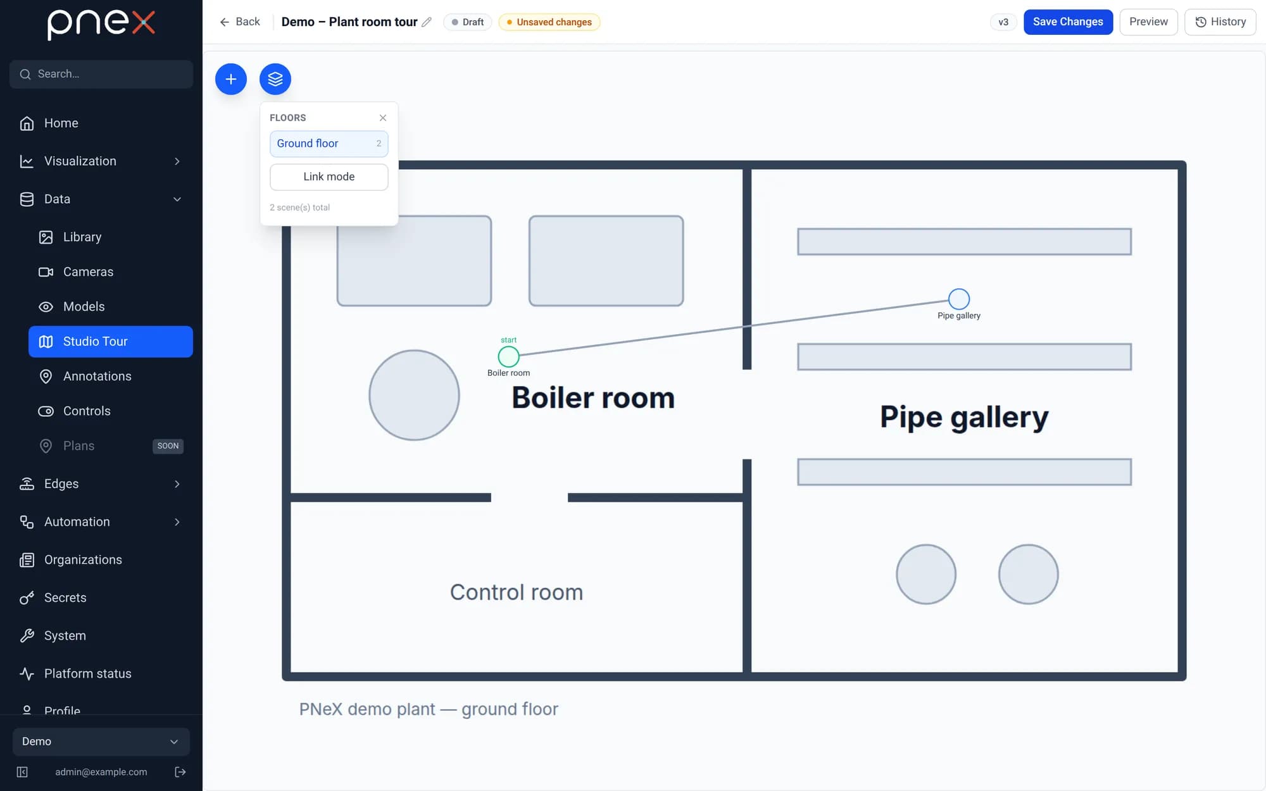
Task: Select the Pipe gallery scene marker
Action: click(959, 299)
